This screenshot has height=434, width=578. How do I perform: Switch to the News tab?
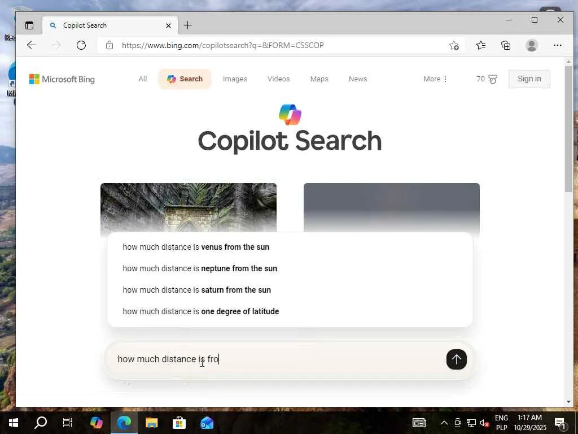(358, 79)
